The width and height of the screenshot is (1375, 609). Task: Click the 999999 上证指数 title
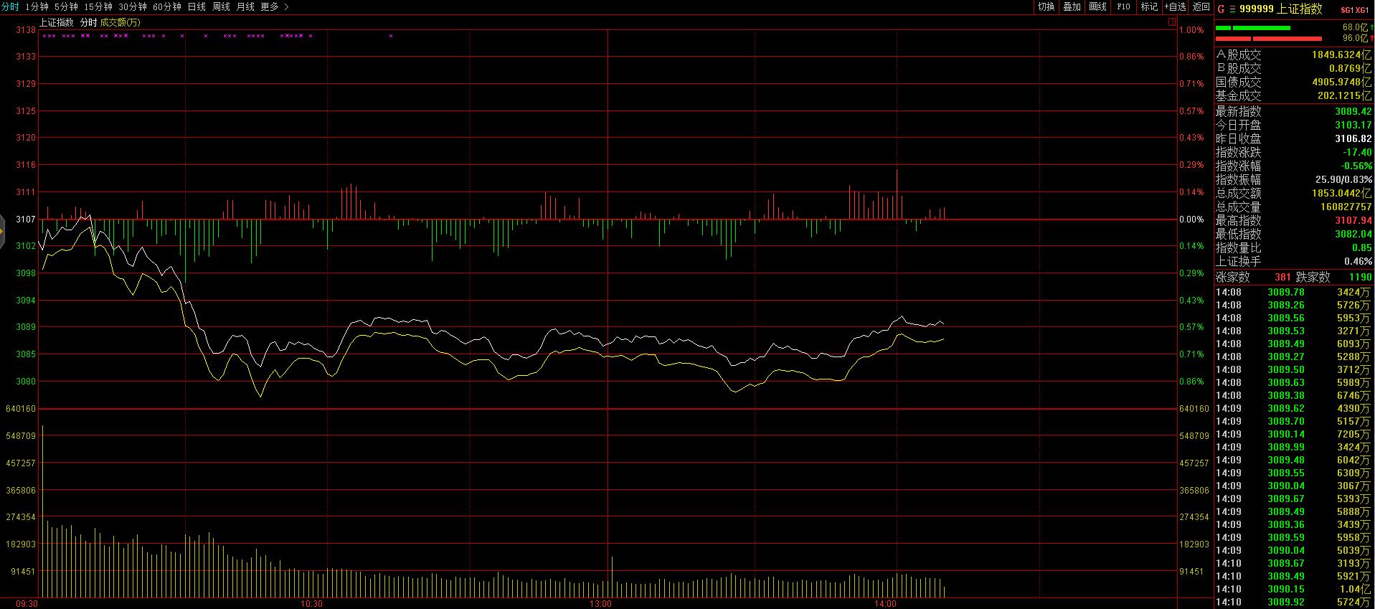coord(1281,9)
